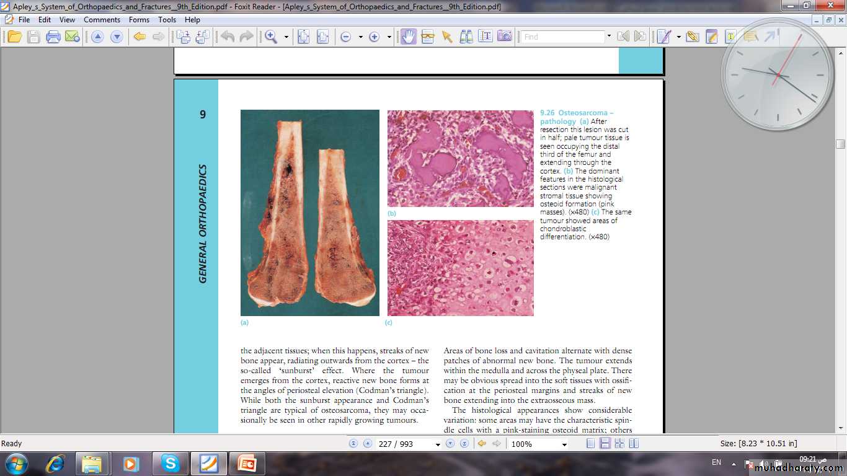Open the Tools menu

pos(167,20)
